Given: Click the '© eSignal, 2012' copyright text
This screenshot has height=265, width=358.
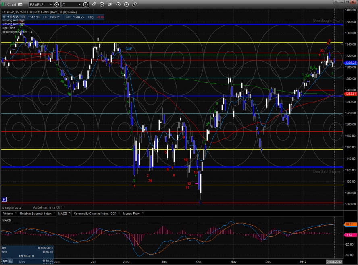Looking at the screenshot, I should pyautogui.click(x=11, y=207).
